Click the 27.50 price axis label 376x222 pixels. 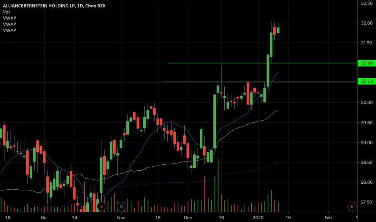tap(367, 202)
